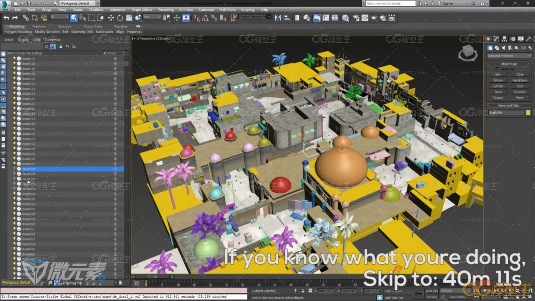The height and width of the screenshot is (301, 535).
Task: Open the Layer Explorer icon
Action: (x=306, y=18)
